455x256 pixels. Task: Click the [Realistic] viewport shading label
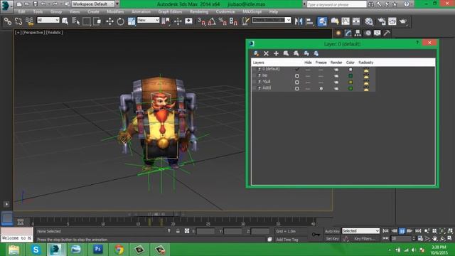click(54, 33)
